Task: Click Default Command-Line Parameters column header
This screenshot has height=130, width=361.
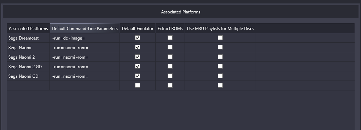Action: 85,29
